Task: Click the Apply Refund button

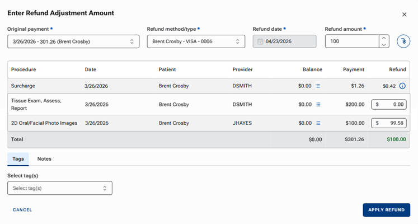Action: (386, 210)
